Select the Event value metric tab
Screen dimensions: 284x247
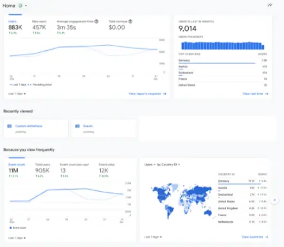click(107, 170)
